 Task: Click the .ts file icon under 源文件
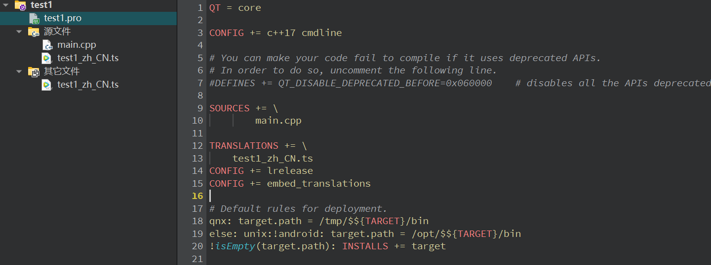click(x=47, y=58)
